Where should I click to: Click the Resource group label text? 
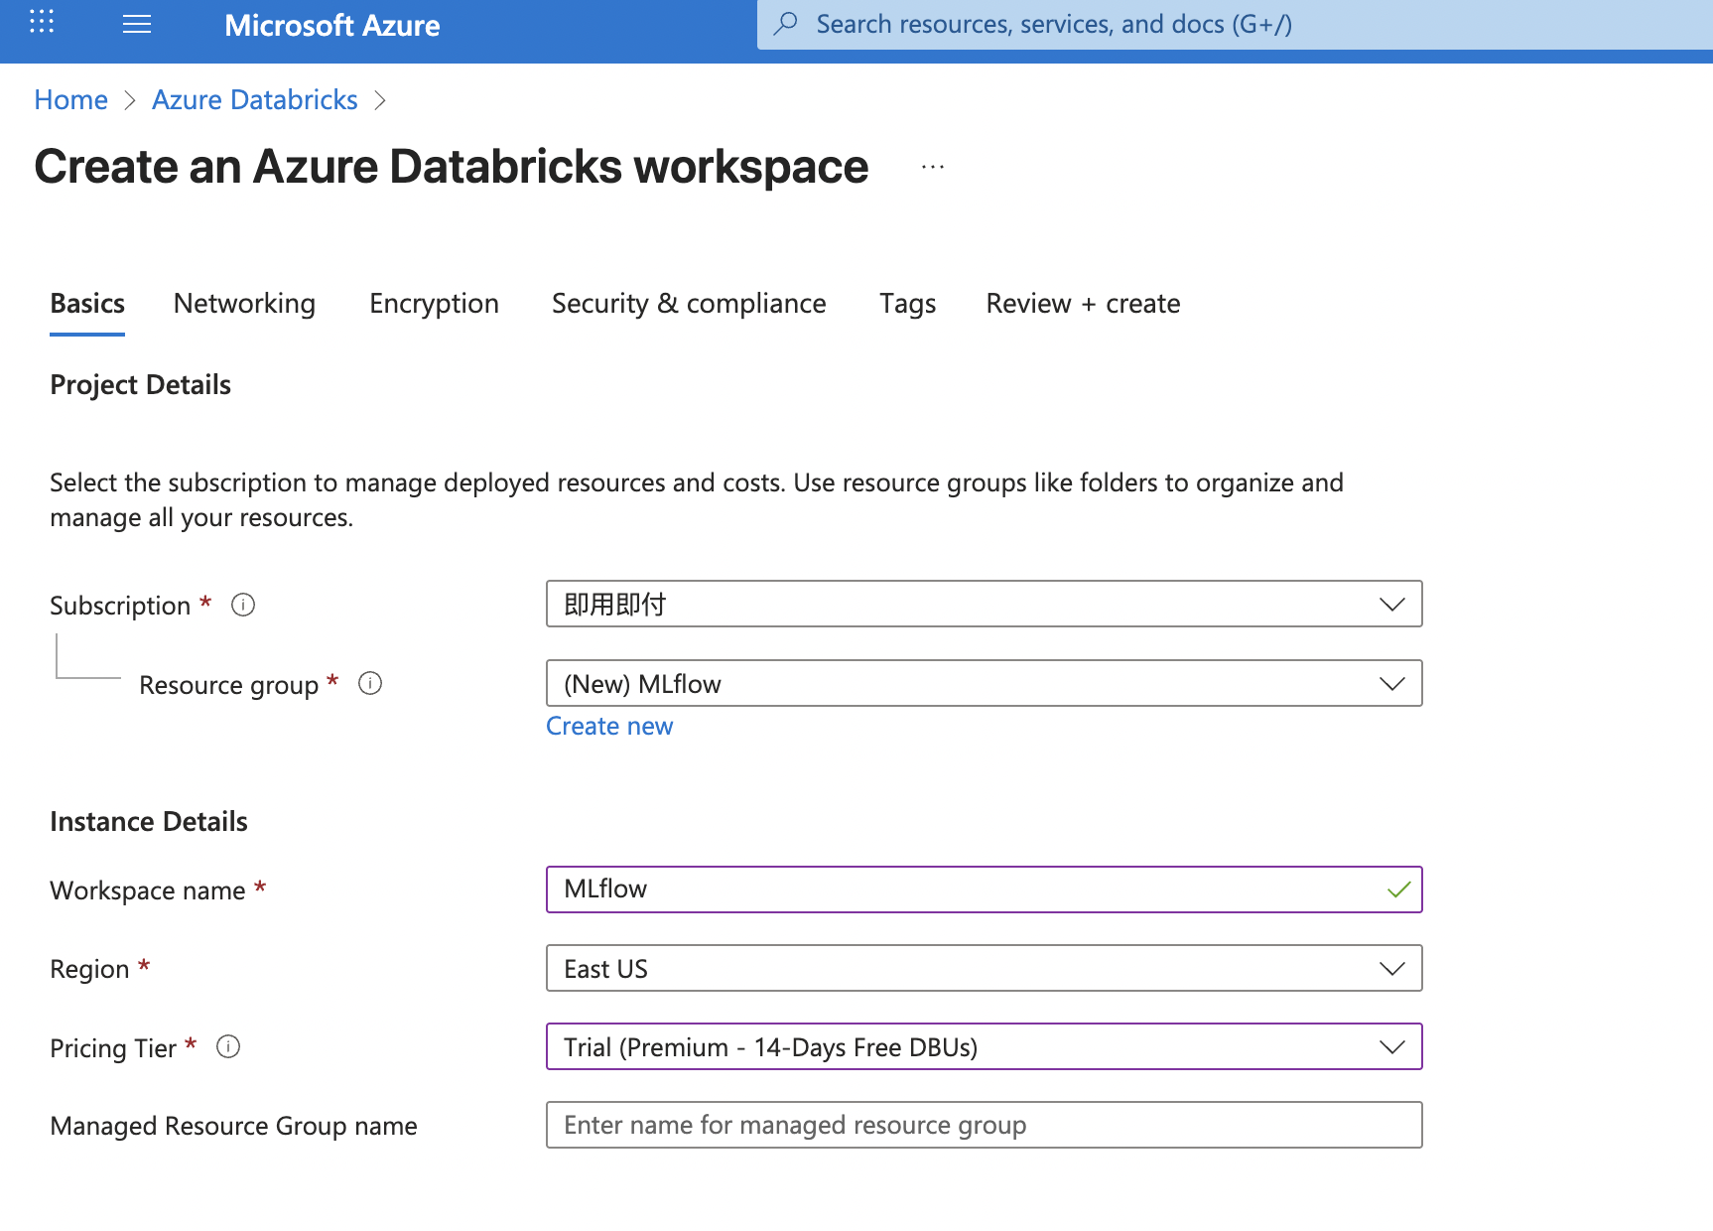click(229, 685)
